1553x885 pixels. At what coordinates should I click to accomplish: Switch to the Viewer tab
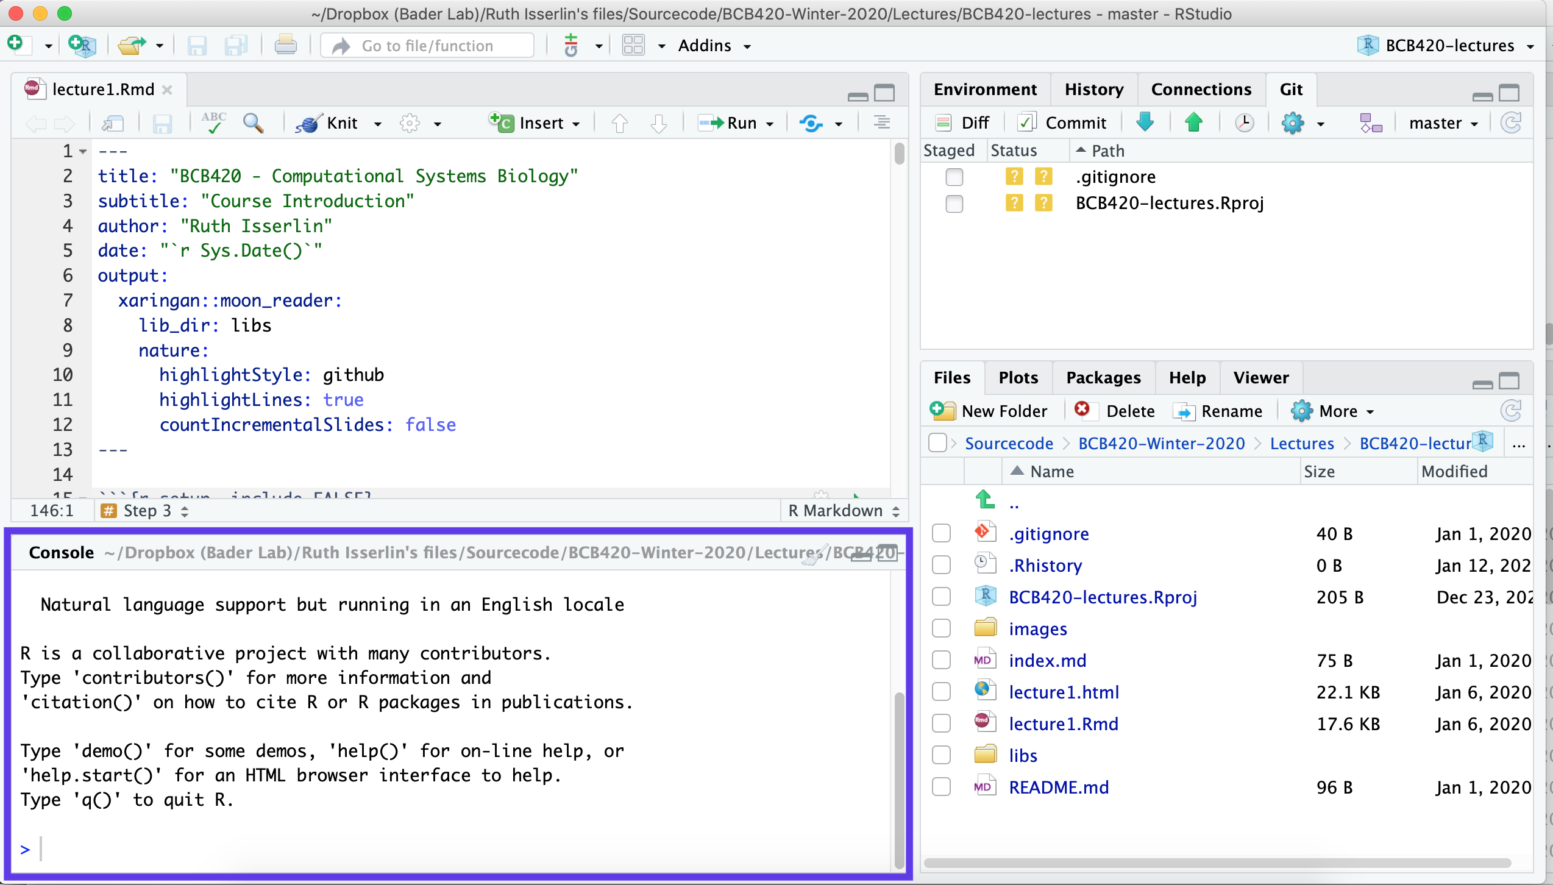[x=1261, y=378]
